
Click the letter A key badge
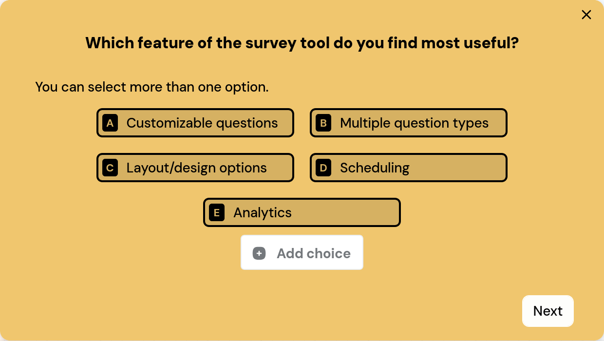[110, 123]
